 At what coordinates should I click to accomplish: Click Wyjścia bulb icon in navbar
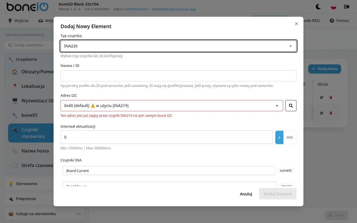pyautogui.click(x=10, y=21)
